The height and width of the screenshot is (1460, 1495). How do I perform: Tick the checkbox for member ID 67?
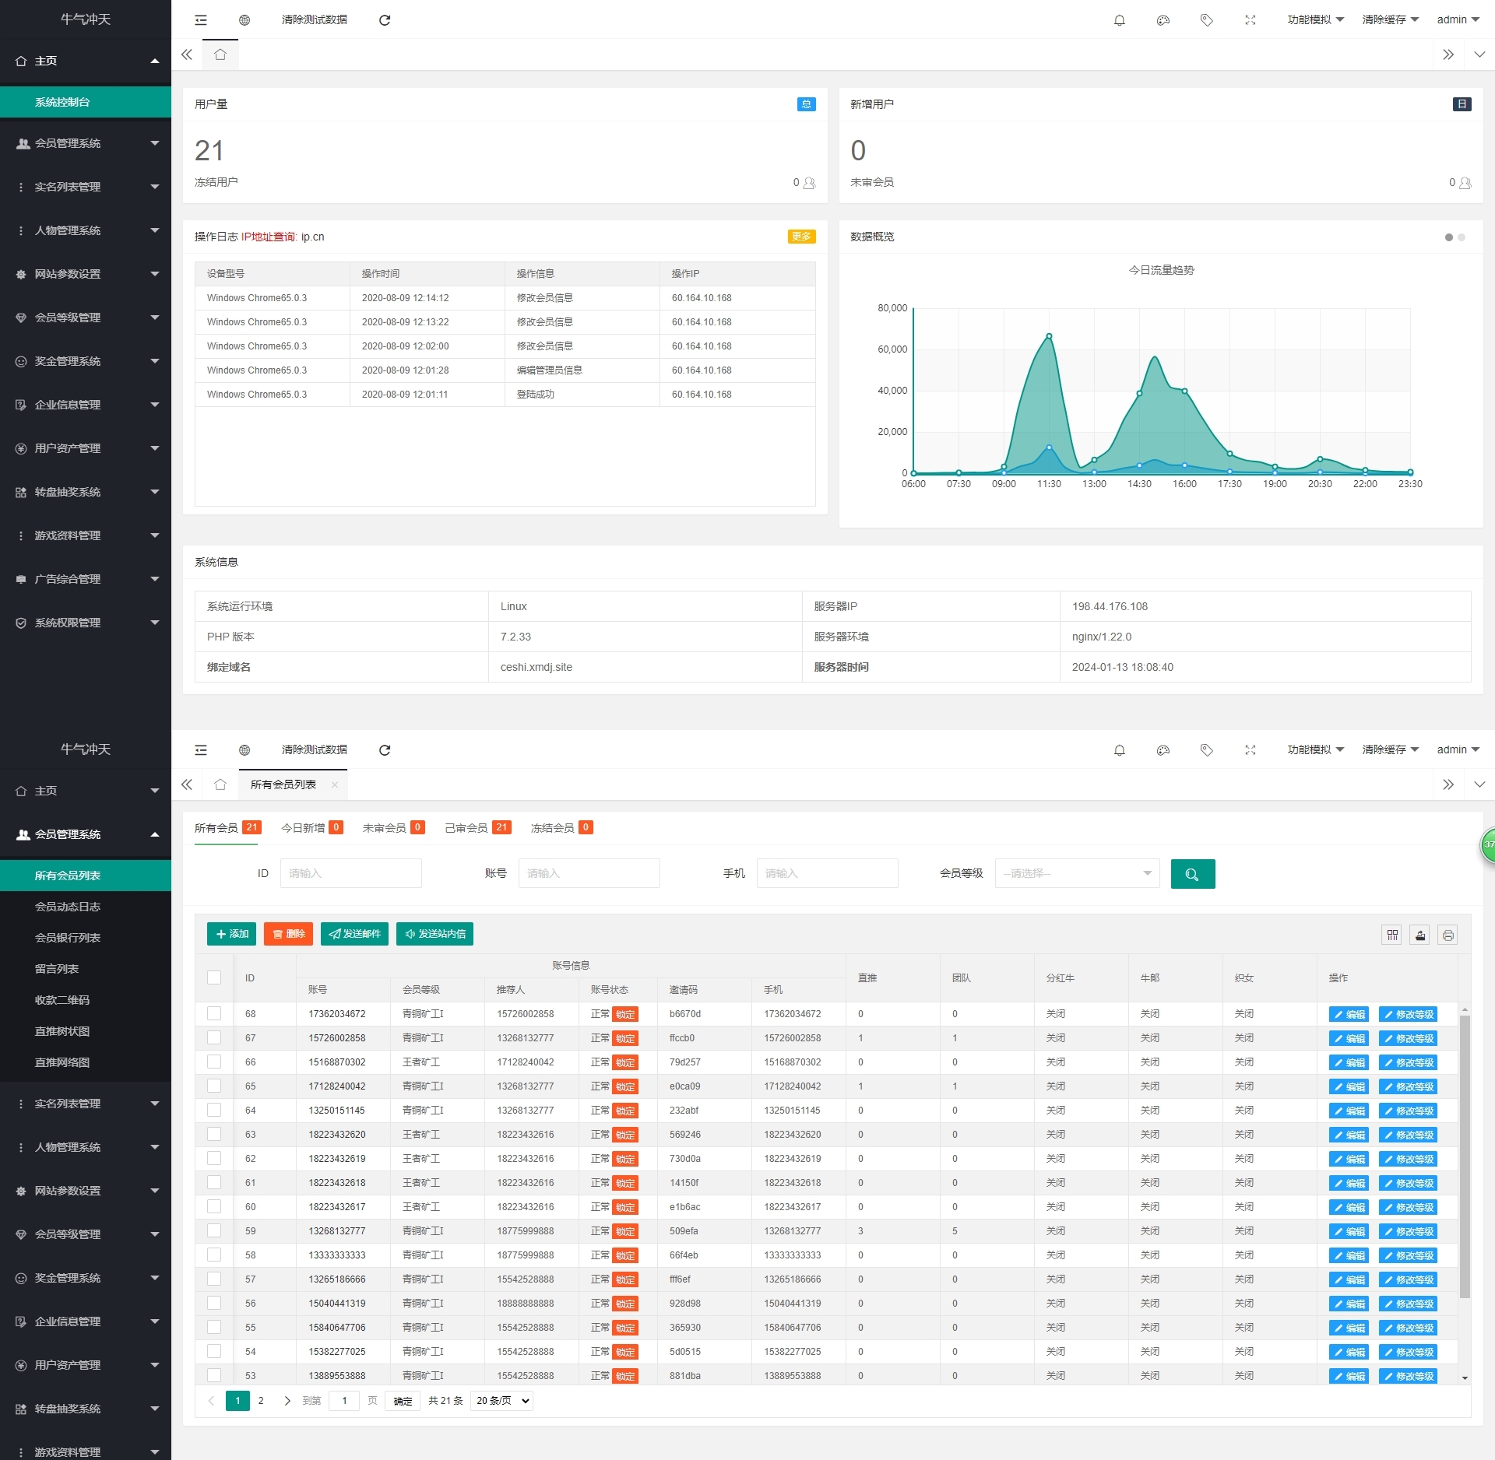pos(214,1037)
